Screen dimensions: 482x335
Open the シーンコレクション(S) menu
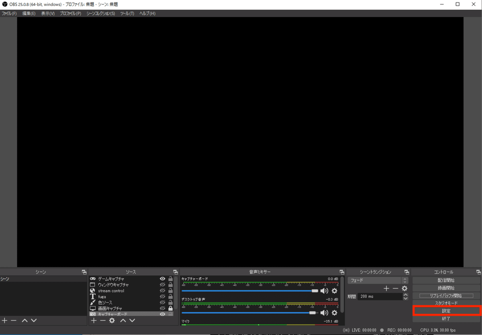point(100,13)
